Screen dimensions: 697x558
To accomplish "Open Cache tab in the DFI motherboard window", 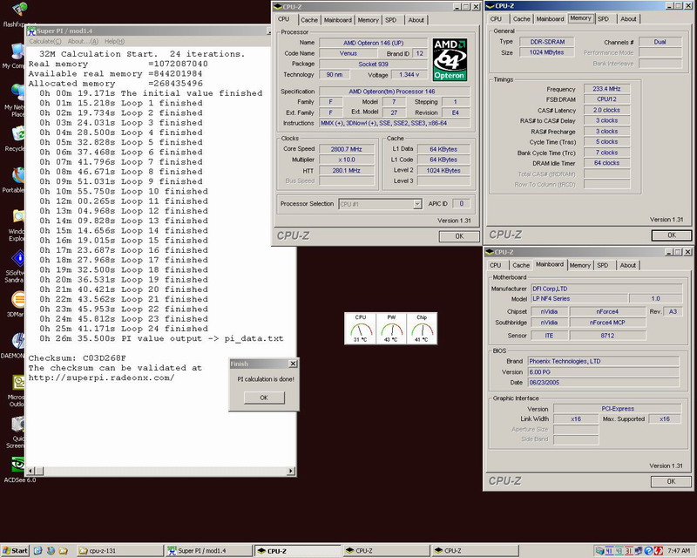I will point(521,265).
